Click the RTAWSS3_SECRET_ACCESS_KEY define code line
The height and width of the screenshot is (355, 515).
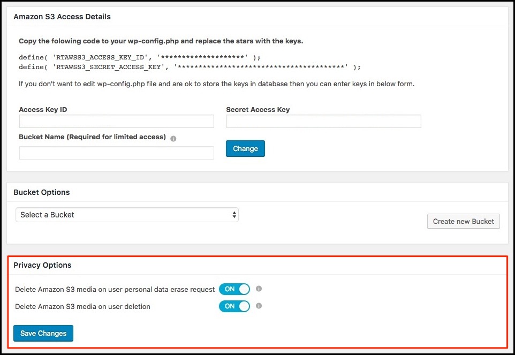[x=190, y=67]
